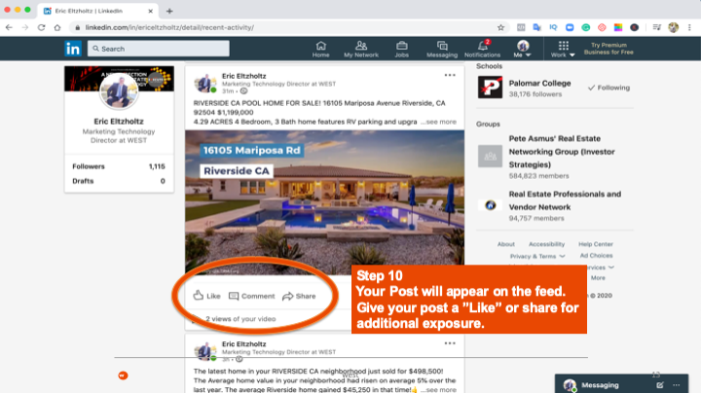Click the LinkedIn logo icon

pos(73,48)
